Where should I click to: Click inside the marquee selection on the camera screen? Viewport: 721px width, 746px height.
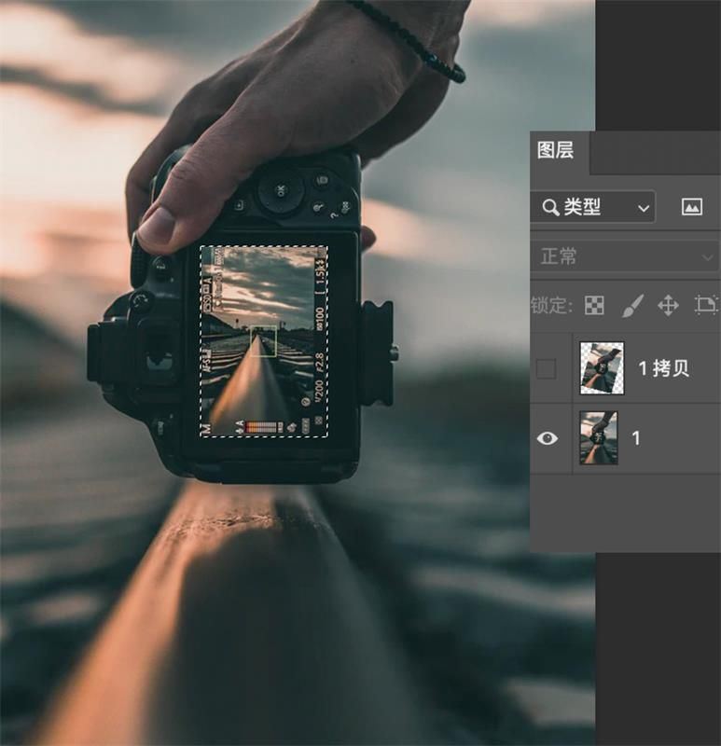[x=264, y=340]
